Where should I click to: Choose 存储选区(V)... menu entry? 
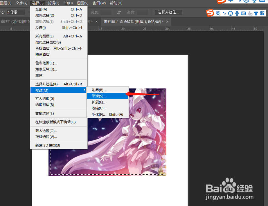pos(59,137)
